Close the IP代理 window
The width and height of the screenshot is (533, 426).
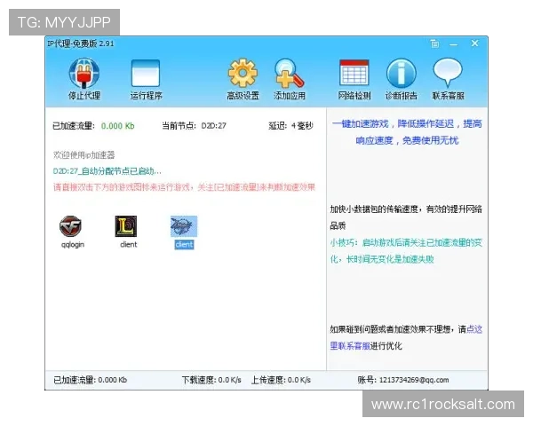pos(475,43)
